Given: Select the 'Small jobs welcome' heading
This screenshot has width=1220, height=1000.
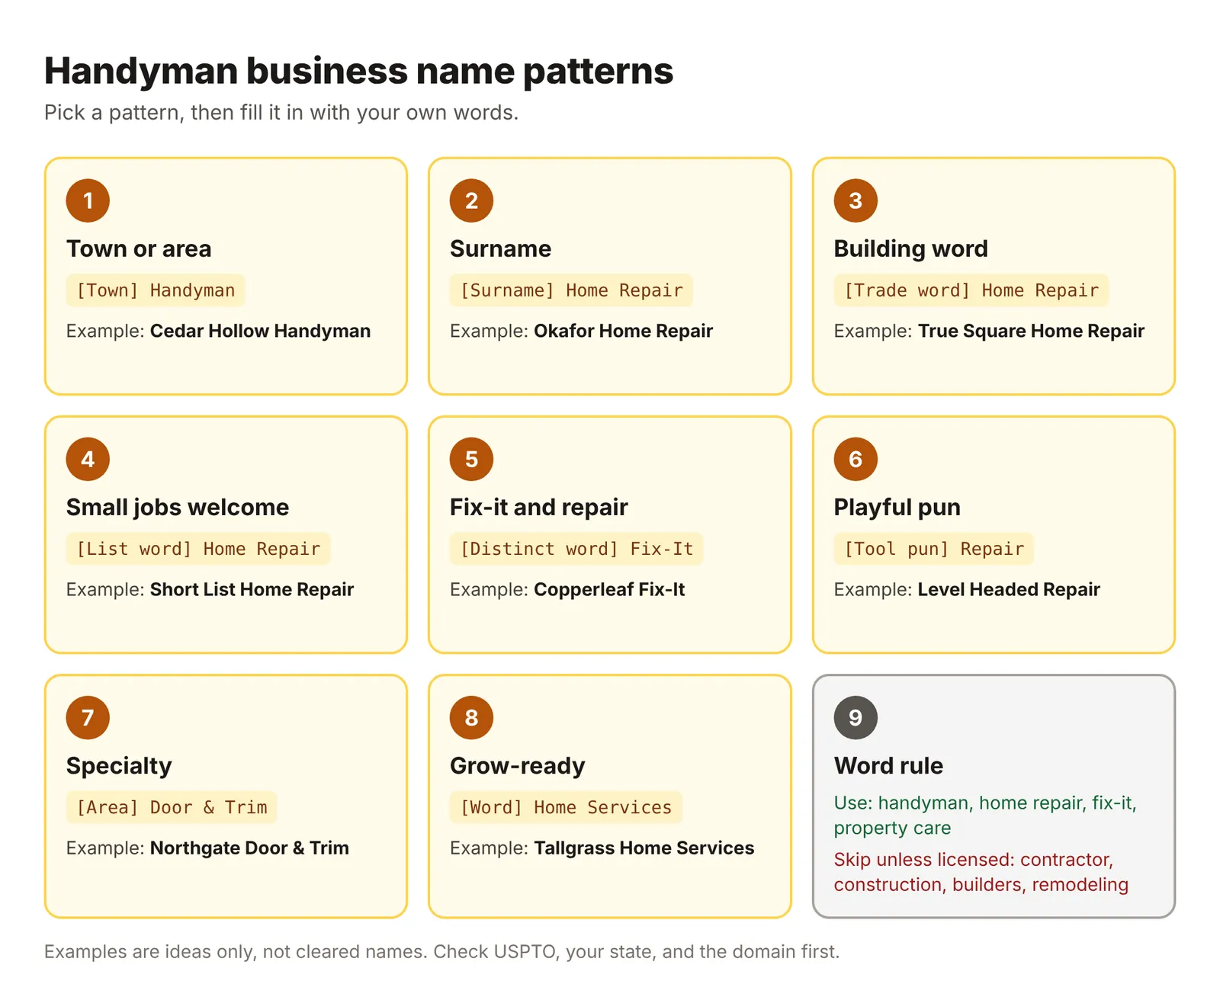Looking at the screenshot, I should [178, 507].
